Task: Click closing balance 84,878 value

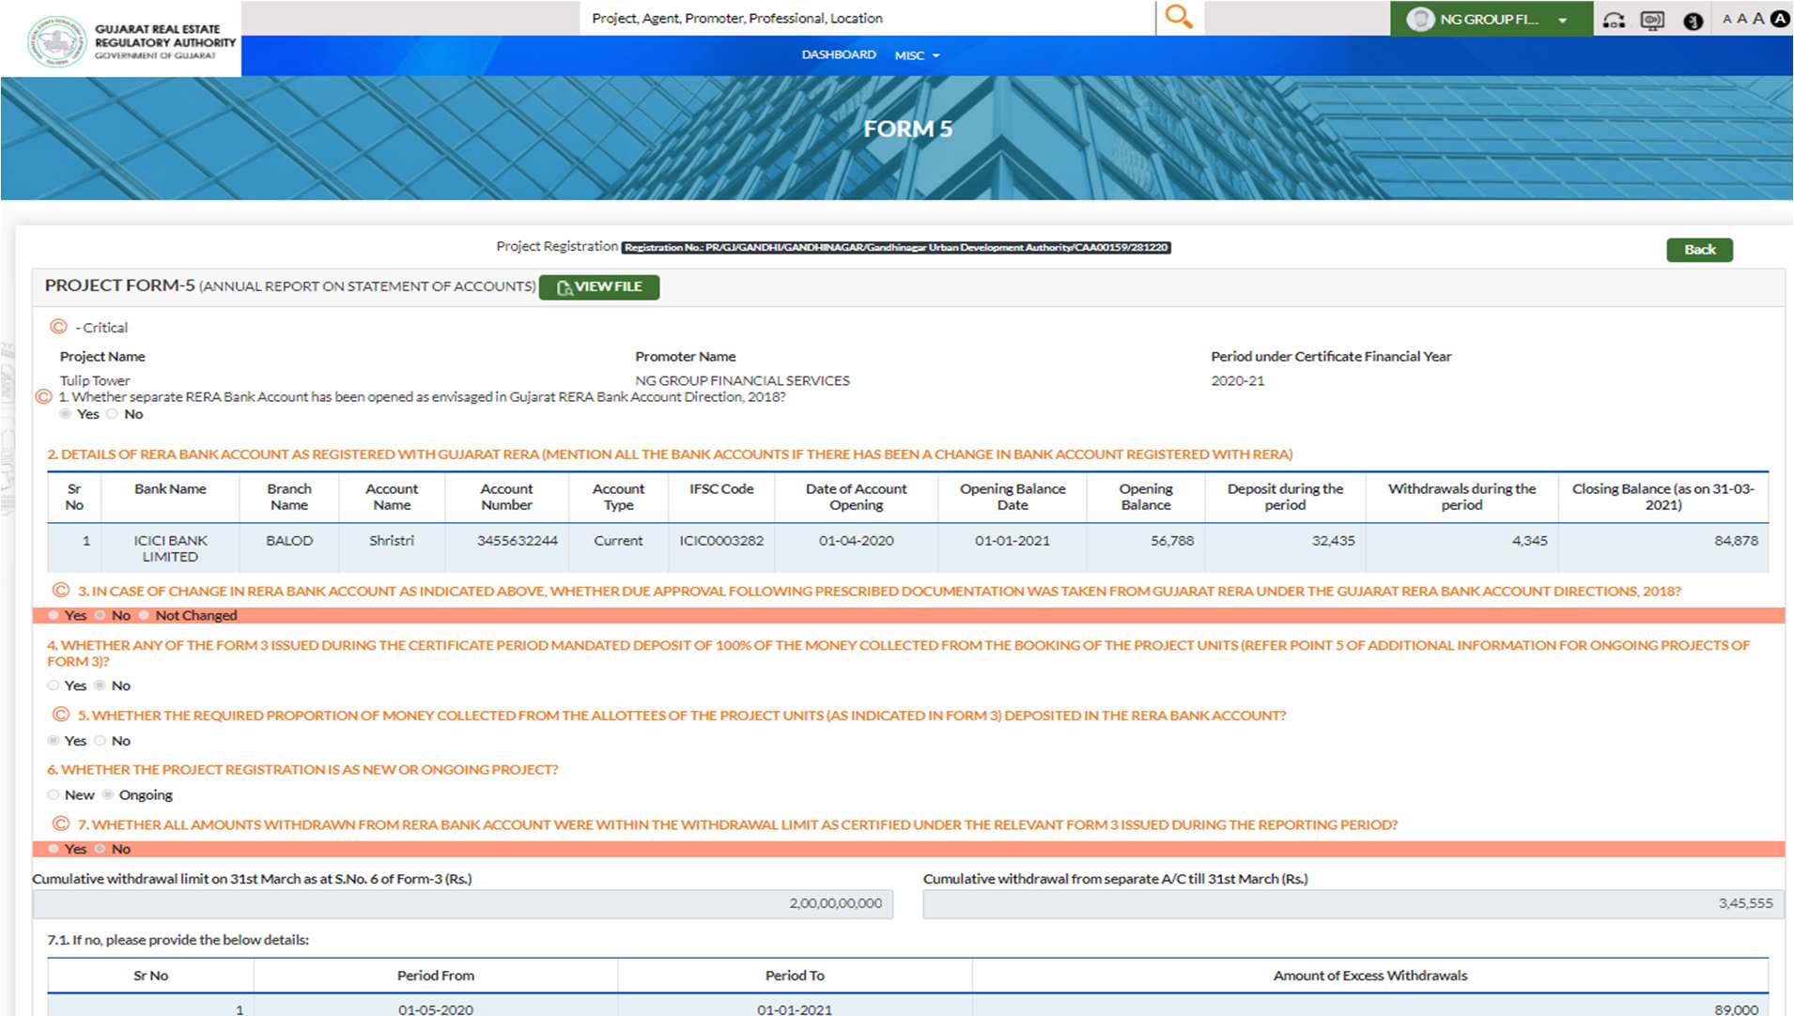Action: coord(1736,540)
